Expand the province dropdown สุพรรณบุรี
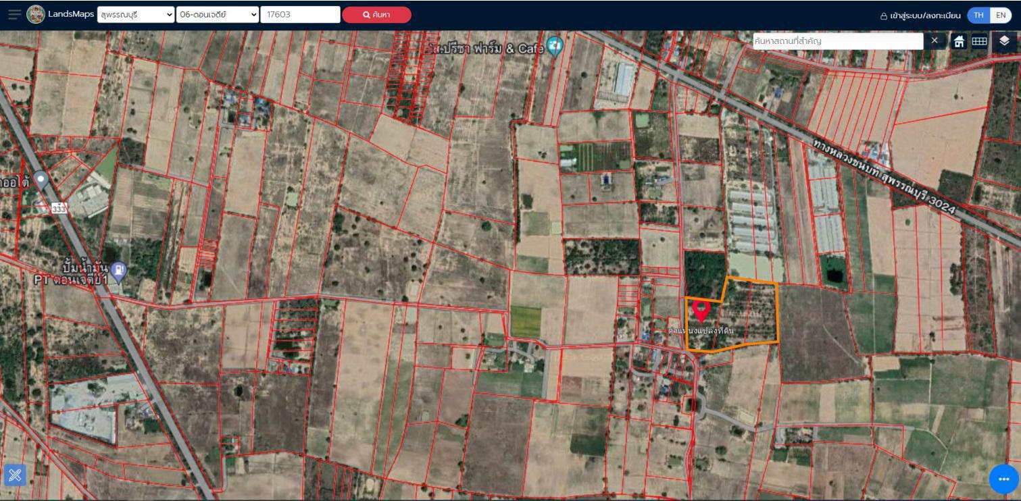 (x=136, y=15)
